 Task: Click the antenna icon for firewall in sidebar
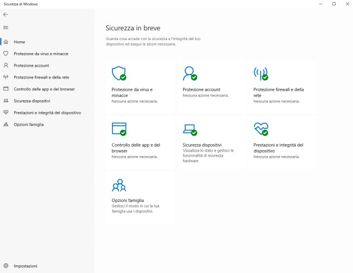6,77
